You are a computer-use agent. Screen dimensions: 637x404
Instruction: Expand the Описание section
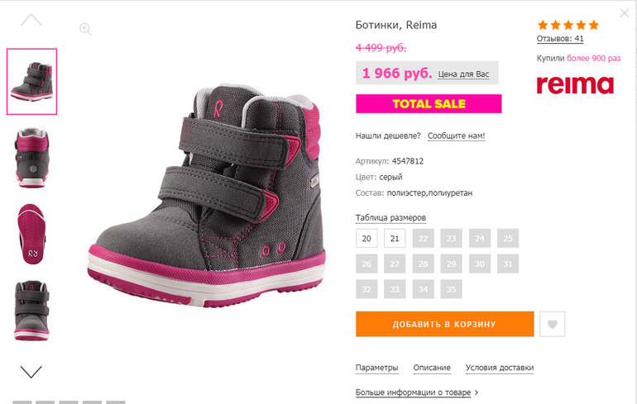click(432, 368)
